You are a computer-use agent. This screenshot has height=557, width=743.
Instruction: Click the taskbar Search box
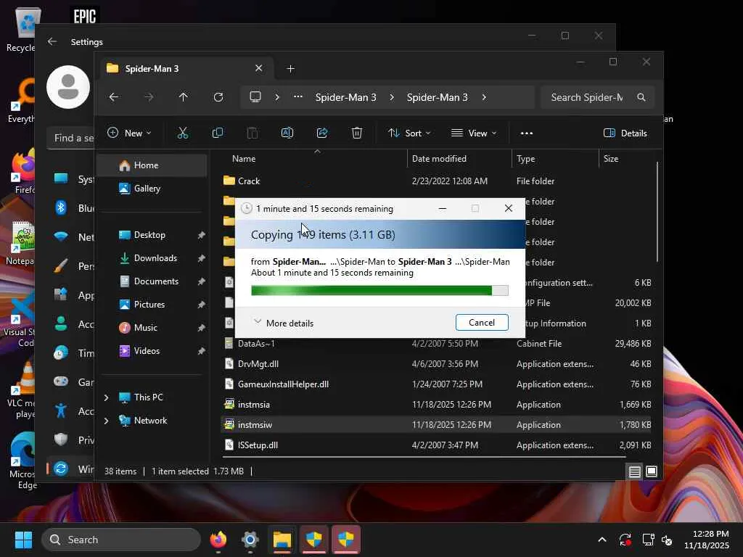(x=121, y=540)
